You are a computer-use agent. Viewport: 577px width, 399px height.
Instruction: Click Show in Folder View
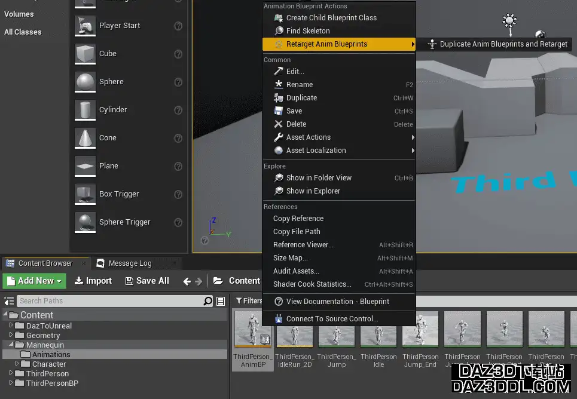(x=339, y=178)
